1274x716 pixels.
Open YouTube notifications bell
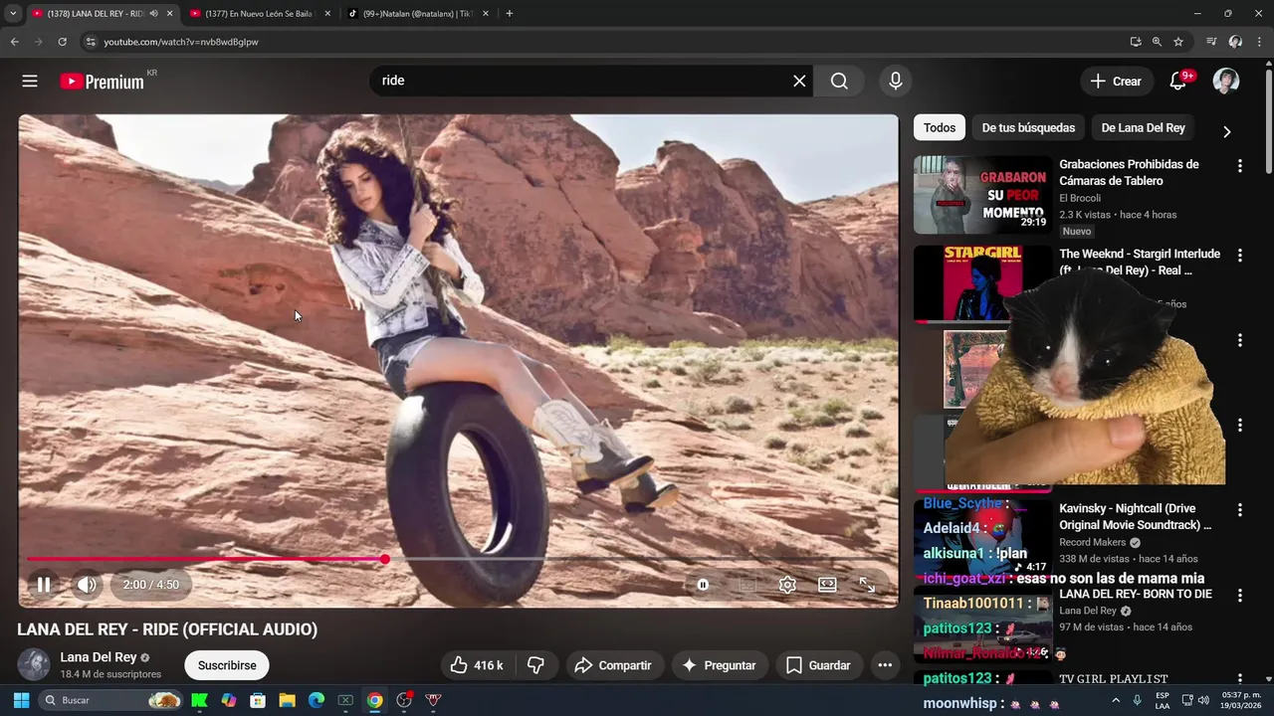tap(1178, 81)
